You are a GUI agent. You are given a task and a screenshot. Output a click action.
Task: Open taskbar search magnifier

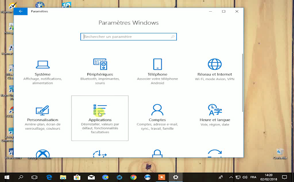pyautogui.click(x=21, y=177)
